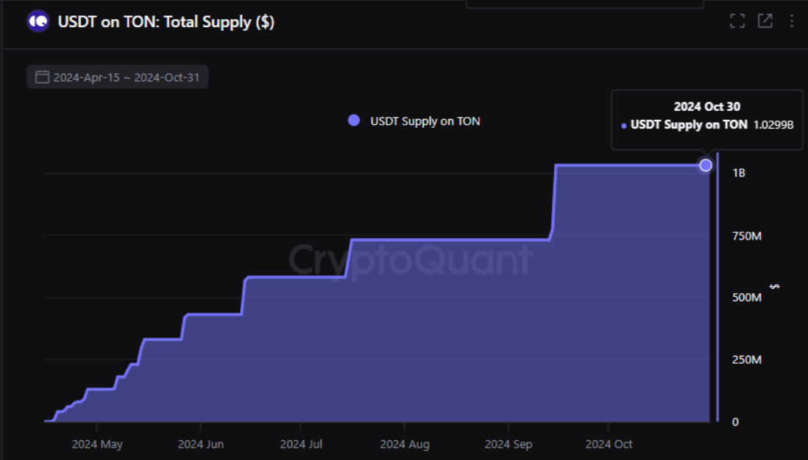Click the chart title USDT on TON: Total Supply ($)

point(166,22)
